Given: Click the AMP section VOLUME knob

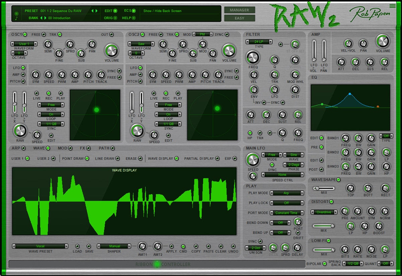Looking at the screenshot, I should click(383, 41).
